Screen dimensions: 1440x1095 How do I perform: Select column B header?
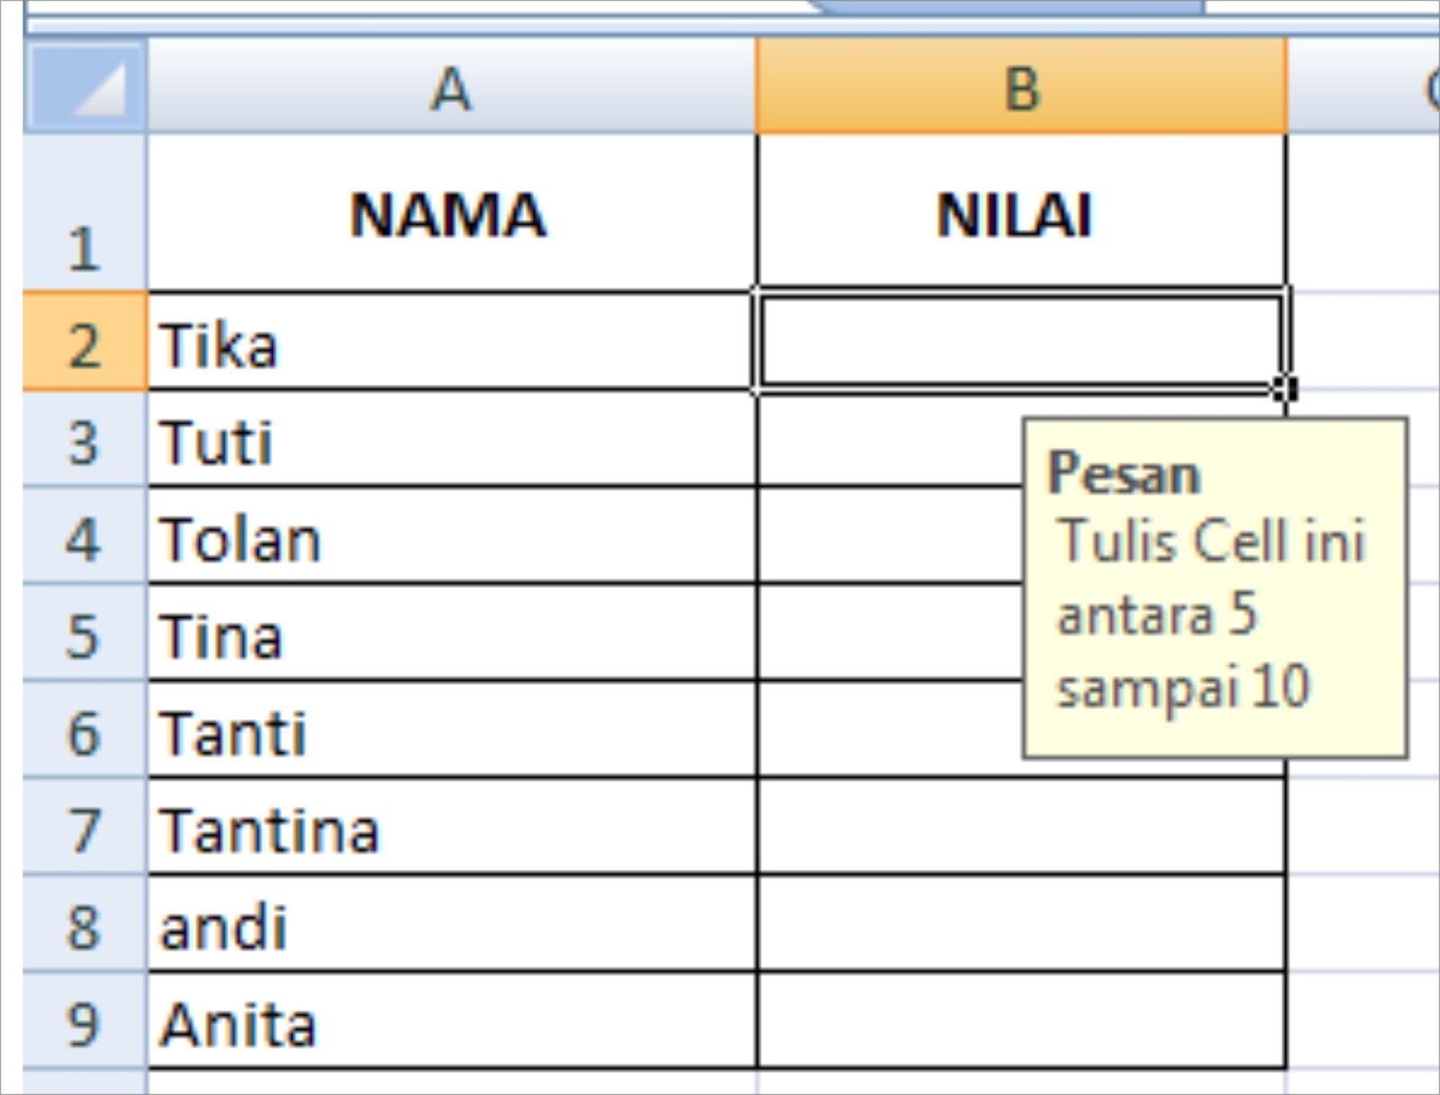[1021, 88]
